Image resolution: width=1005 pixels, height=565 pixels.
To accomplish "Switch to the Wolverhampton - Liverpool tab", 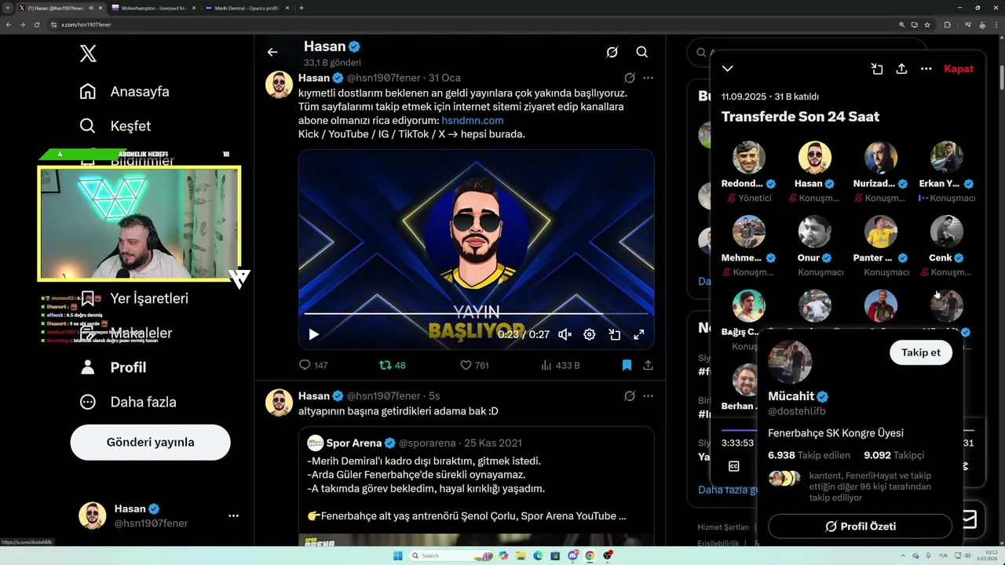I will (154, 8).
